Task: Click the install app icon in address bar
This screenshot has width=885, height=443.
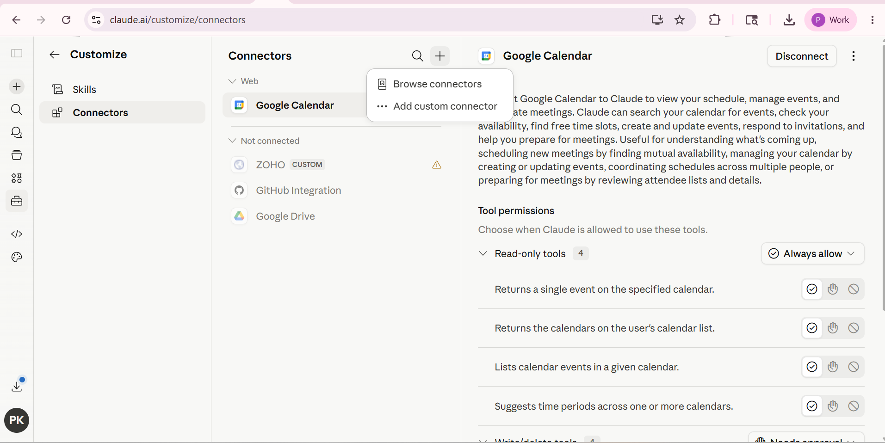Action: click(657, 20)
